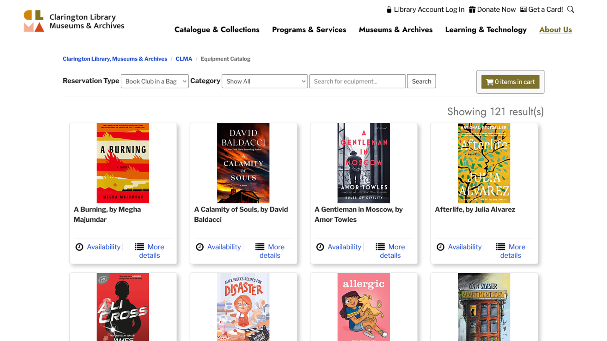The image size is (607, 341).
Task: Check Availability for Afterlife
Action: click(465, 247)
